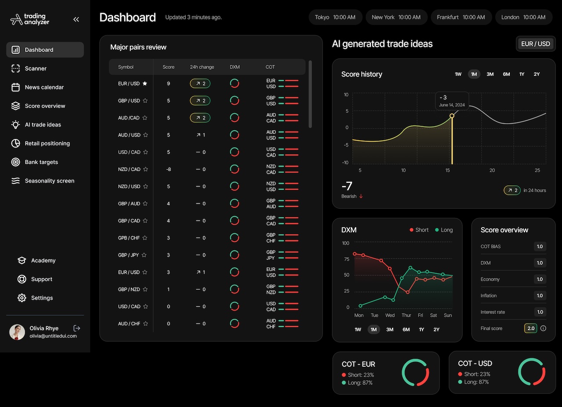
Task: Open the Final score info tooltip
Action: [543, 328]
